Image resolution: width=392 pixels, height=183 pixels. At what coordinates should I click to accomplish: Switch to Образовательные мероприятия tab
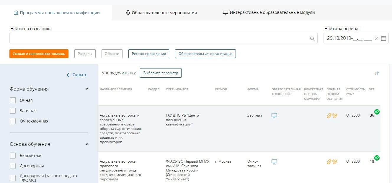coord(161,13)
